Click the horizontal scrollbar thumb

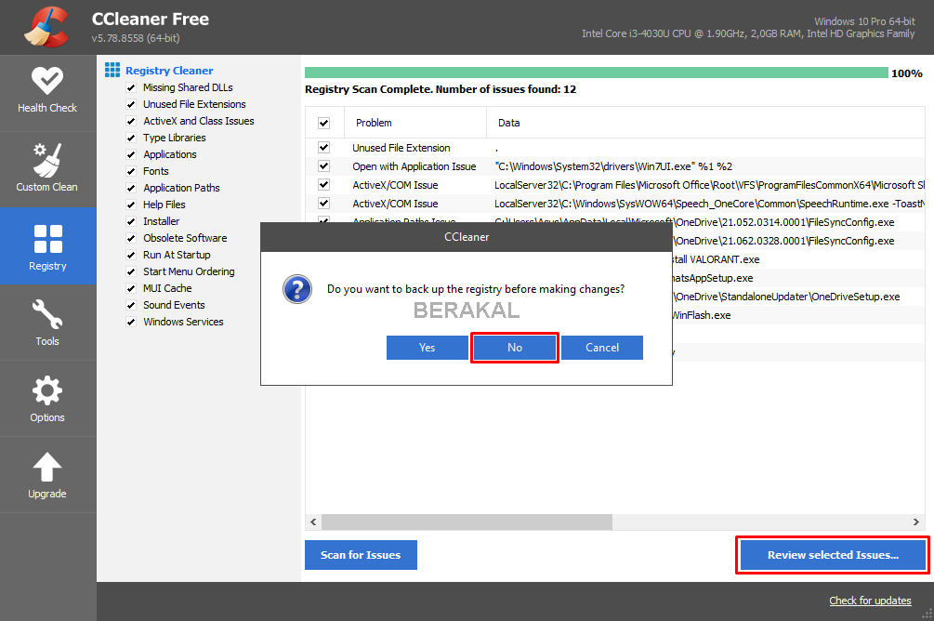(467, 522)
